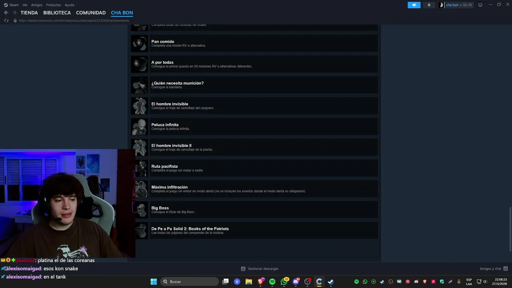Screen dimensions: 512x288
Task: Select the Ruta pacifista achievement title
Action: pyautogui.click(x=164, y=166)
